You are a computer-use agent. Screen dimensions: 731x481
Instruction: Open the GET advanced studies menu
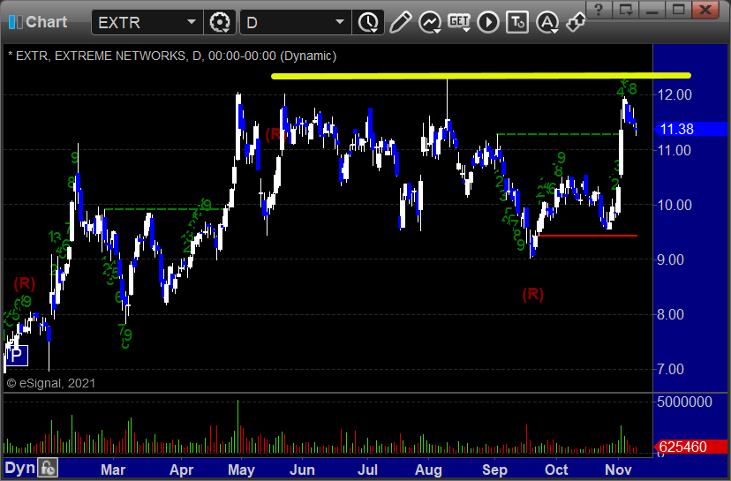pos(459,22)
